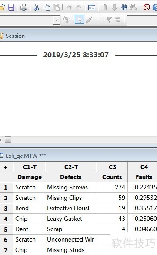
Task: Click the Exh_qc.MTW worksheet icon
Action: (2, 156)
